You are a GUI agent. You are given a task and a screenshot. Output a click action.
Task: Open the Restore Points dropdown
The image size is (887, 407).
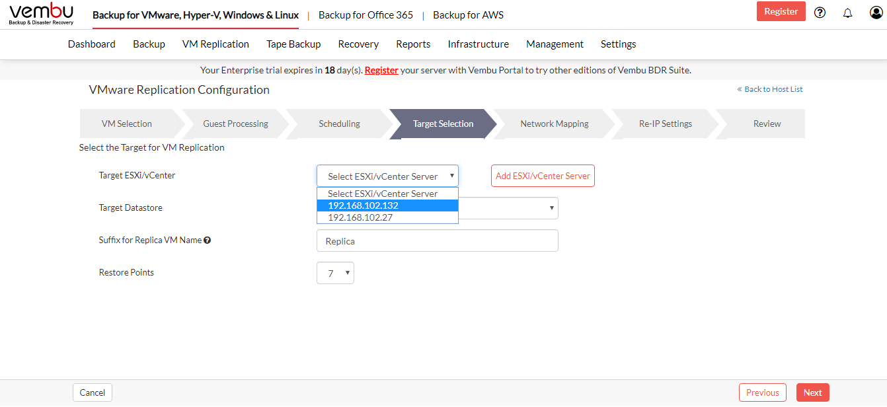point(335,273)
